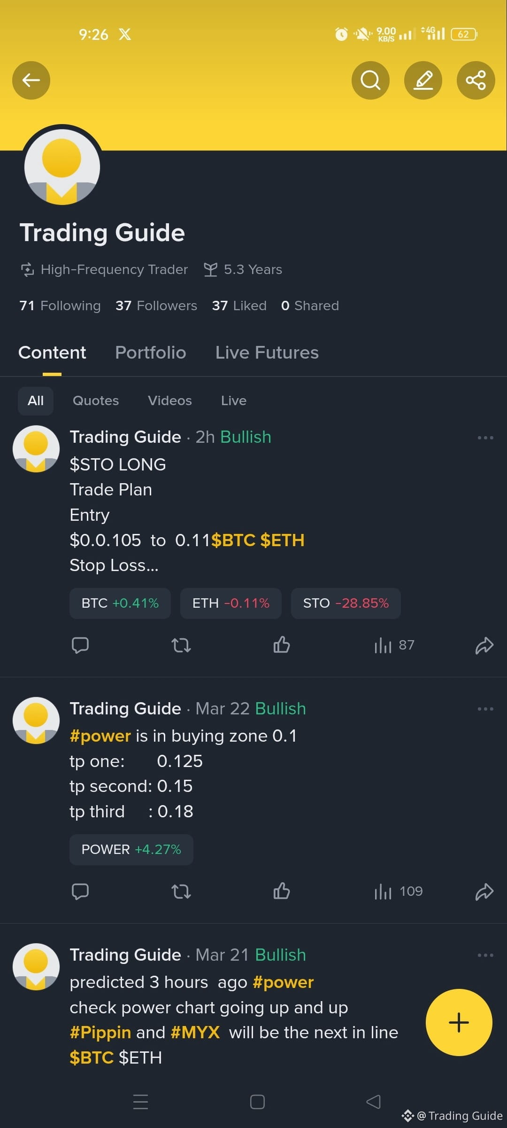Select the Videos filter

point(170,401)
